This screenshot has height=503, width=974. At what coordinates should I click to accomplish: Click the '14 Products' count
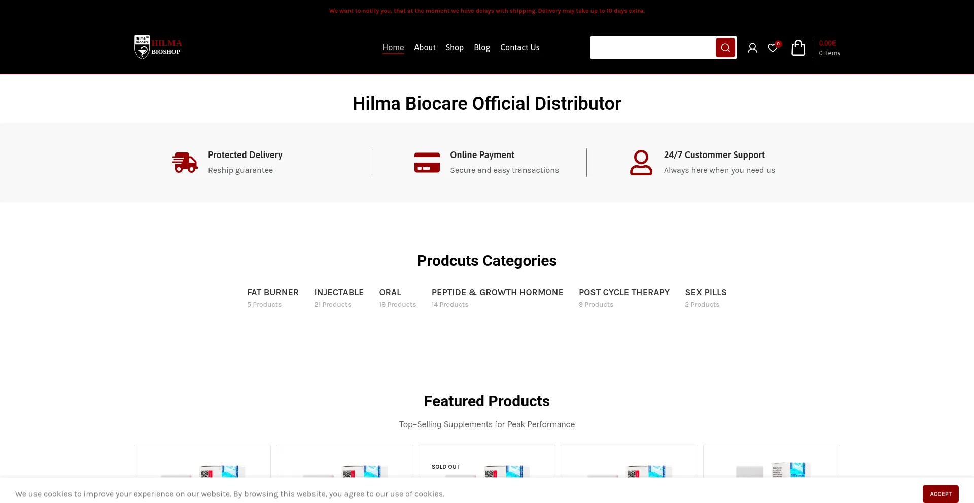pyautogui.click(x=450, y=305)
